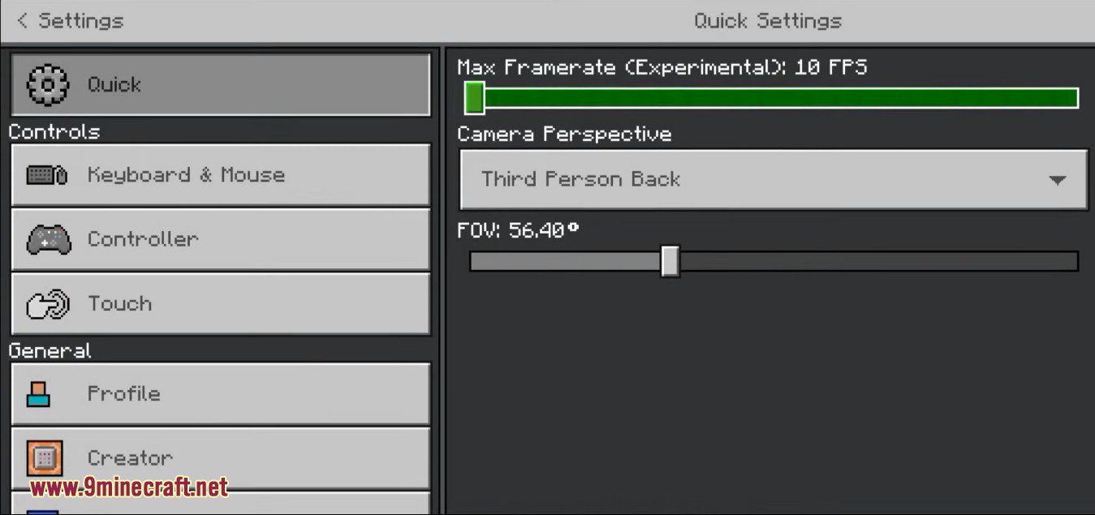The image size is (1095, 515).
Task: Click the Settings back button text
Action: [80, 20]
